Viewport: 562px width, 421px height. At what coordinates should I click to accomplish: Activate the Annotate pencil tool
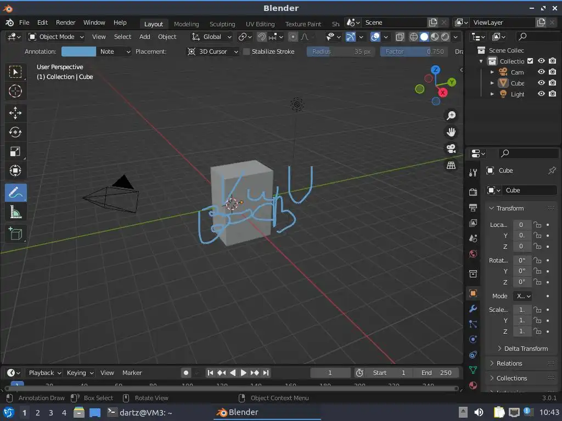coord(15,192)
